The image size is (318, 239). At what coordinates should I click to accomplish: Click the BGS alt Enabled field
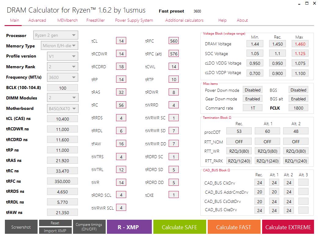coord(298,99)
